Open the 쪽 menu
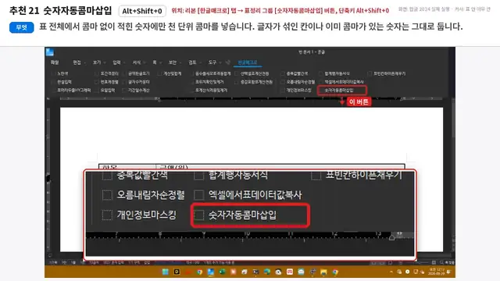The width and height of the screenshot is (500, 281). tap(155, 62)
